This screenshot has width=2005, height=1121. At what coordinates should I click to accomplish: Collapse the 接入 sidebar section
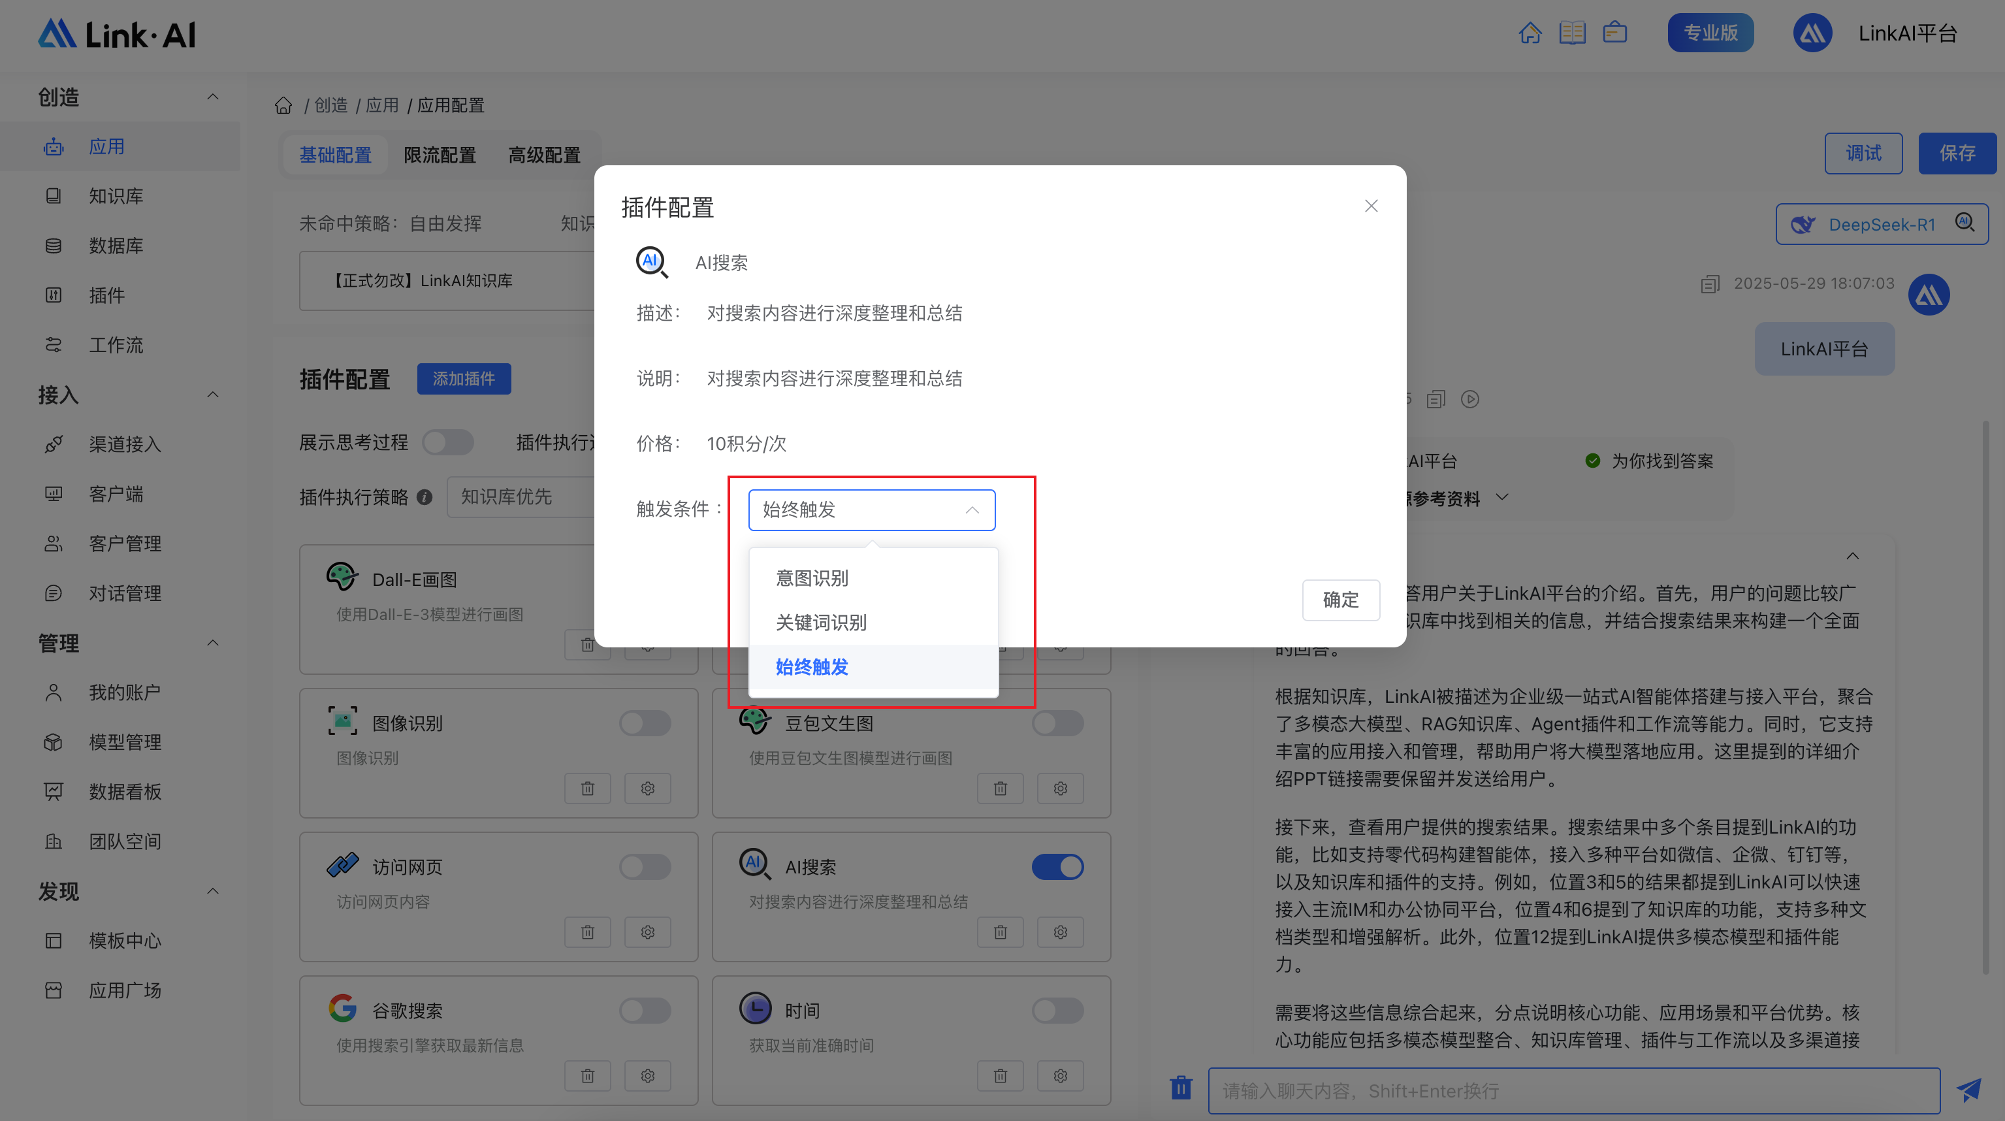point(212,395)
